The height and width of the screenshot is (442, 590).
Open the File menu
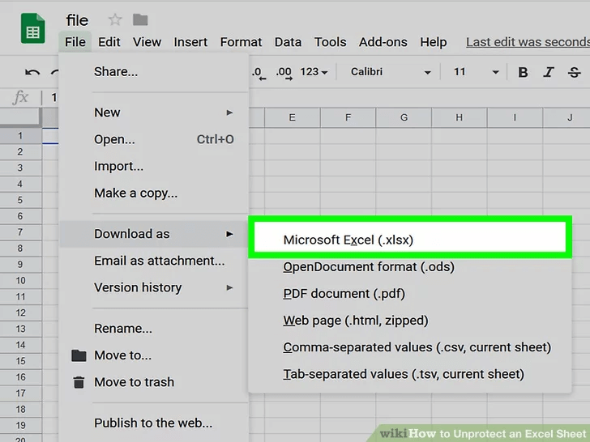coord(75,42)
